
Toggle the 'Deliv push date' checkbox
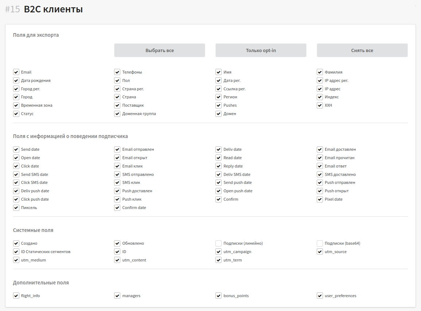pos(16,191)
